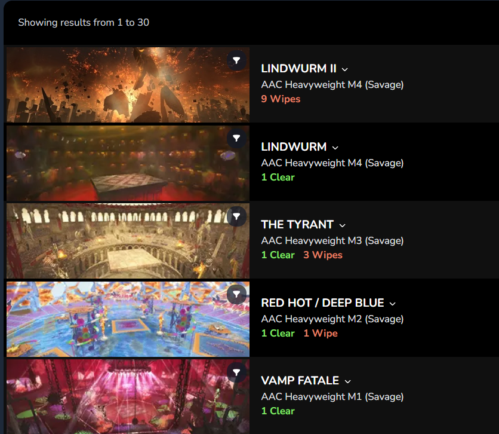Expand THE TYRANT dropdown chevron
The image size is (499, 434).
tap(342, 225)
